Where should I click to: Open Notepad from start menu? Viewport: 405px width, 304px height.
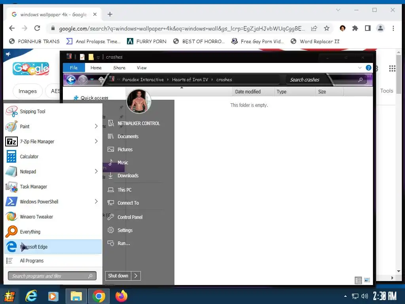pyautogui.click(x=53, y=171)
